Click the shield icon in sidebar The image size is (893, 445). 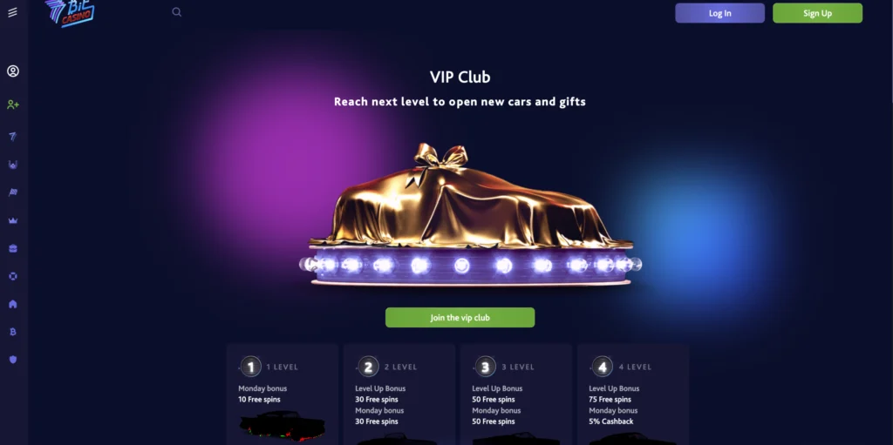(x=13, y=360)
